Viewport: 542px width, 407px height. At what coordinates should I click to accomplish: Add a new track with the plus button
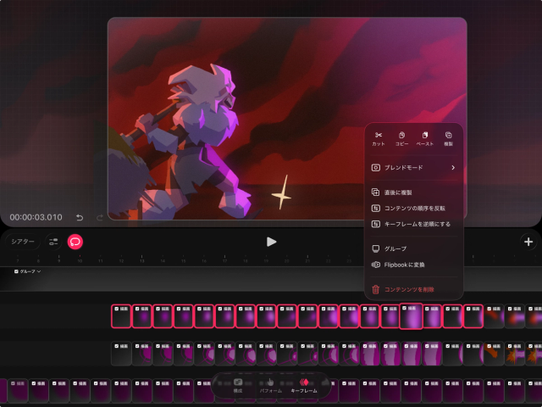528,242
